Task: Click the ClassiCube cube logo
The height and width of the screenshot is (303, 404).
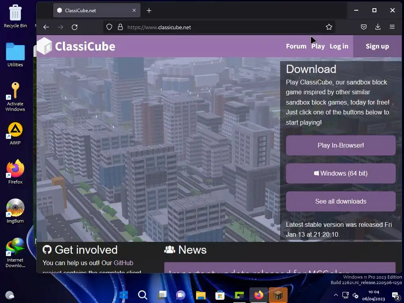Action: click(45, 46)
